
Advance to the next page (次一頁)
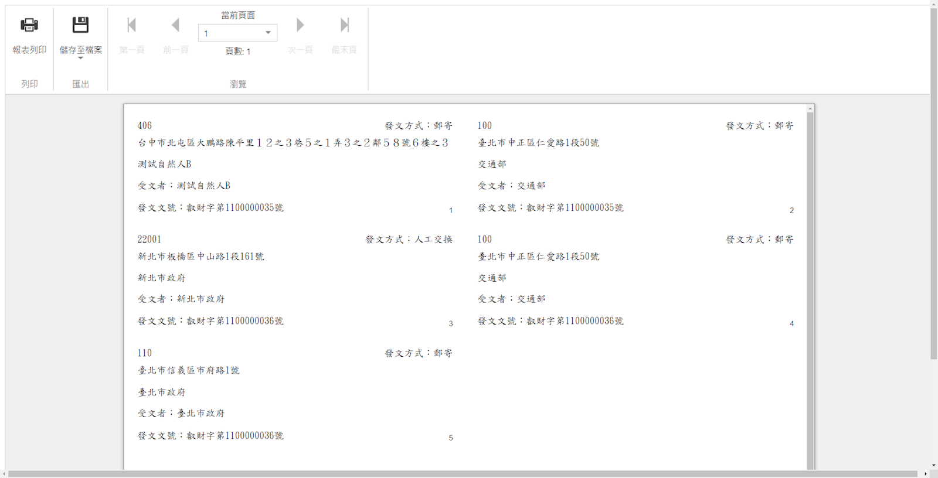(300, 25)
